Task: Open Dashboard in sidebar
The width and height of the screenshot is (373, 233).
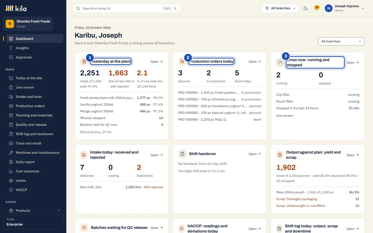Action: tap(35, 39)
